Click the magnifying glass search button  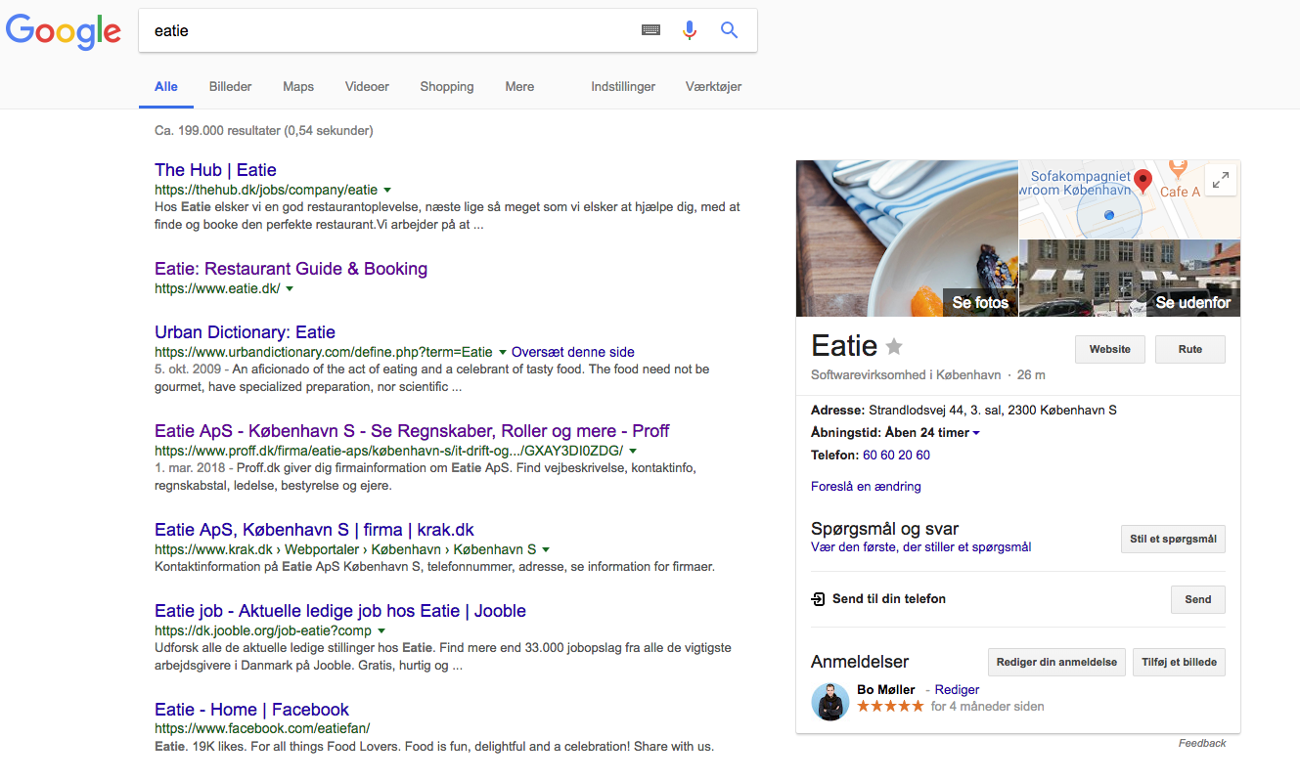[729, 30]
